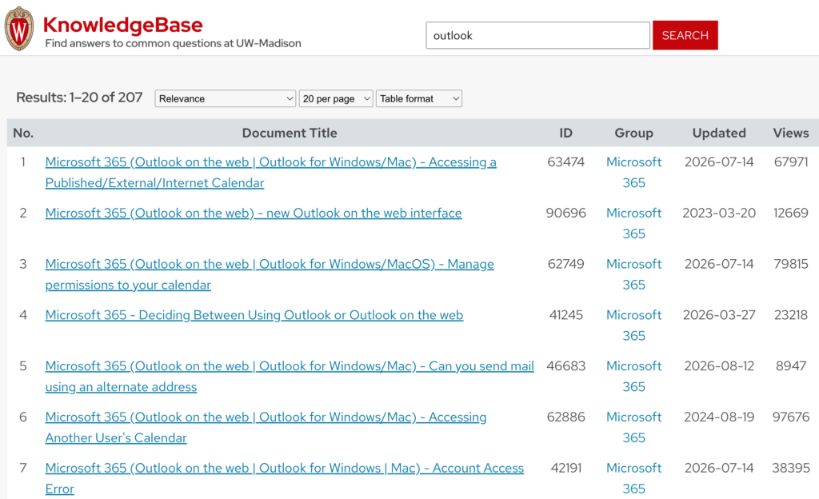Click views count 23218
The image size is (819, 499).
pos(791,315)
